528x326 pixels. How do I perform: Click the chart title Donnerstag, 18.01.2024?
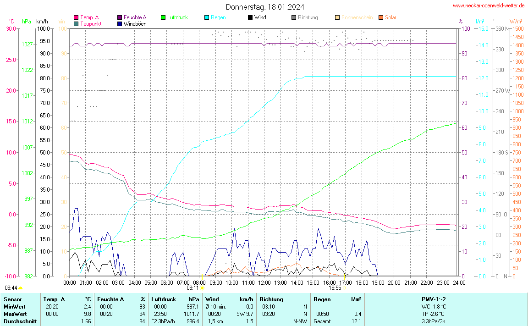click(x=264, y=7)
